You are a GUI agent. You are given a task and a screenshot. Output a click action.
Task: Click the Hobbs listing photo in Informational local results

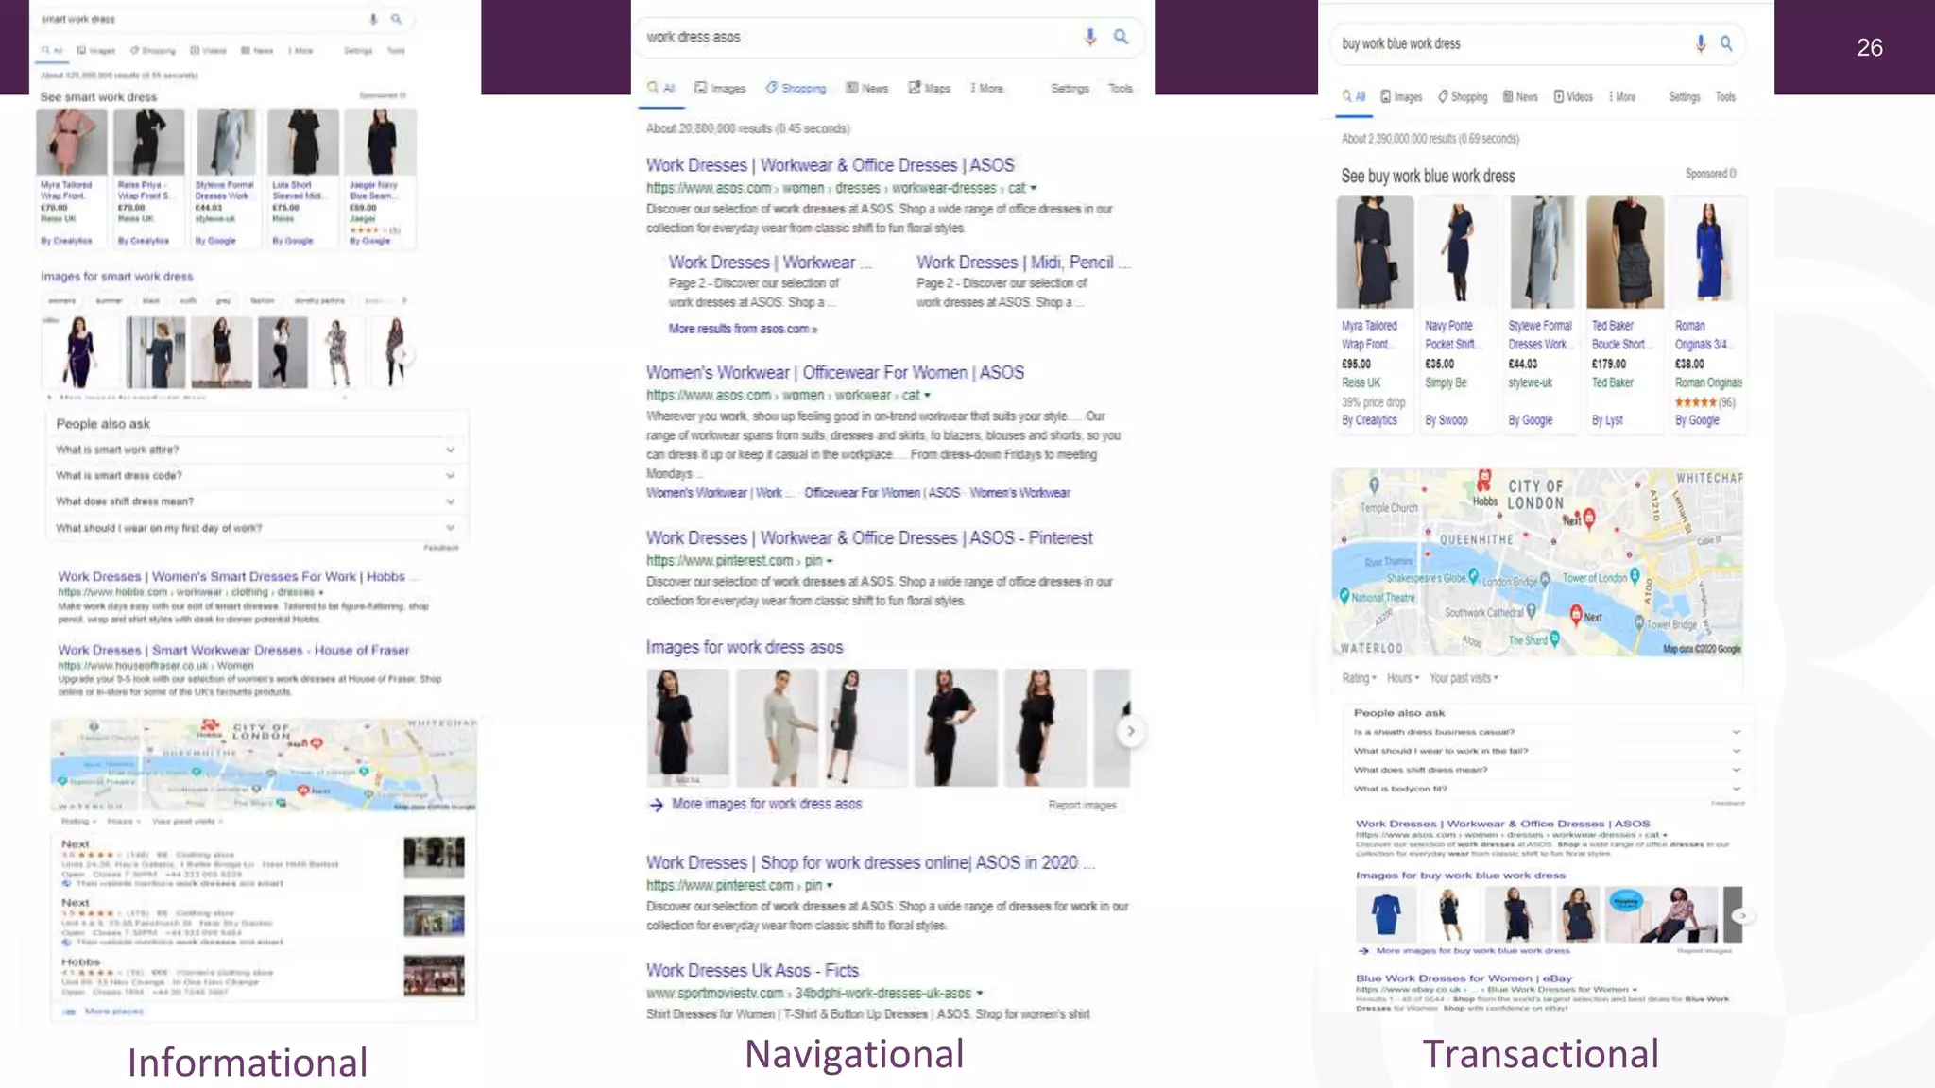click(x=434, y=976)
